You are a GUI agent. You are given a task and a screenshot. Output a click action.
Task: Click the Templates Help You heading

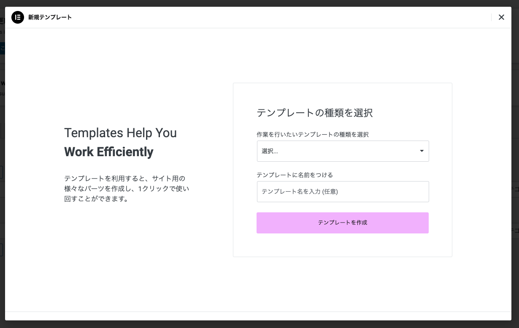[120, 133]
